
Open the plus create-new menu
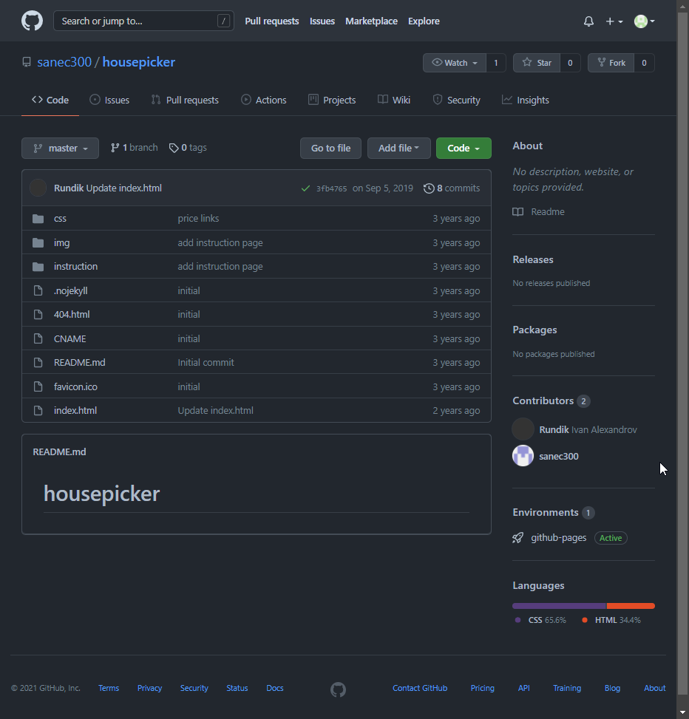pyautogui.click(x=614, y=21)
